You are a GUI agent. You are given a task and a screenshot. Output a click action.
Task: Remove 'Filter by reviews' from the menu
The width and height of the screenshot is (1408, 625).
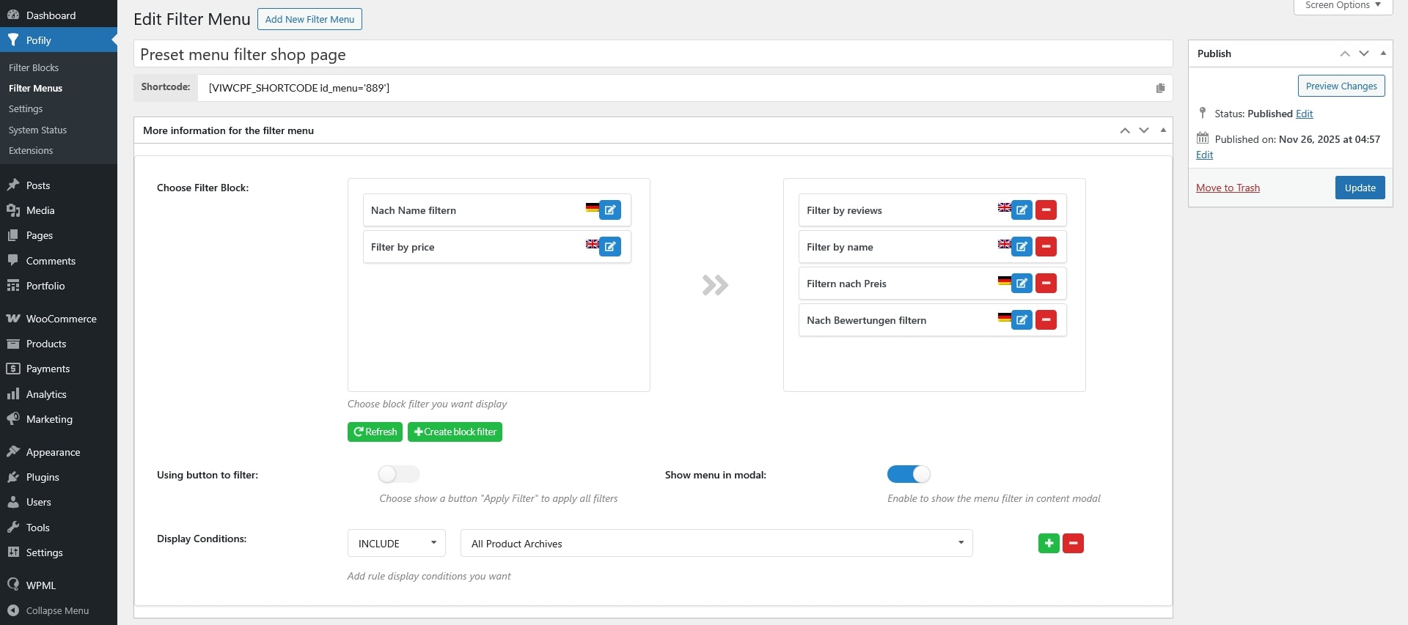1046,210
